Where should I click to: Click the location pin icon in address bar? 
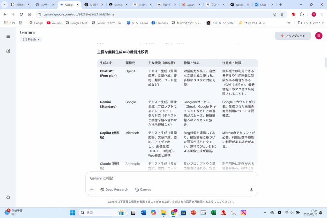275,14
